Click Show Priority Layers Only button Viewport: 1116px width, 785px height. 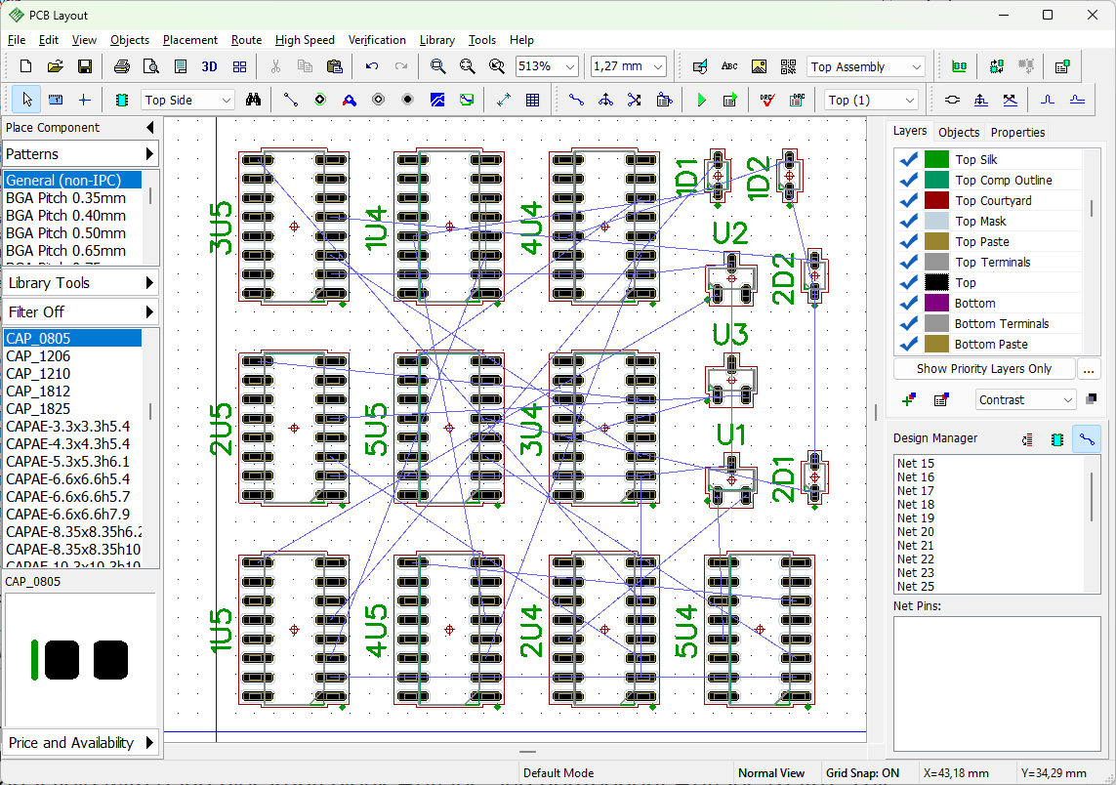(983, 369)
